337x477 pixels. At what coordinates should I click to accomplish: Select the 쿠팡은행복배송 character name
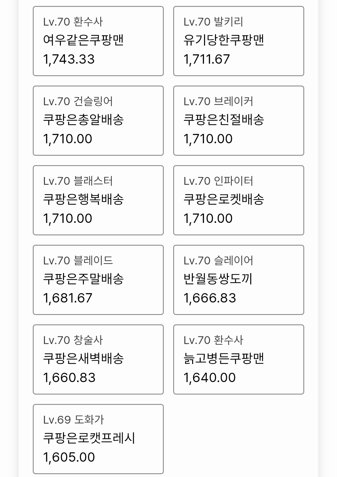pos(83,199)
